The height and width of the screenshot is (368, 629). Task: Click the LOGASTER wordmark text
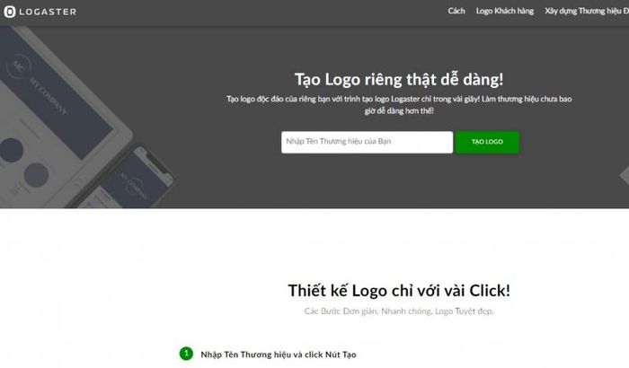click(48, 12)
